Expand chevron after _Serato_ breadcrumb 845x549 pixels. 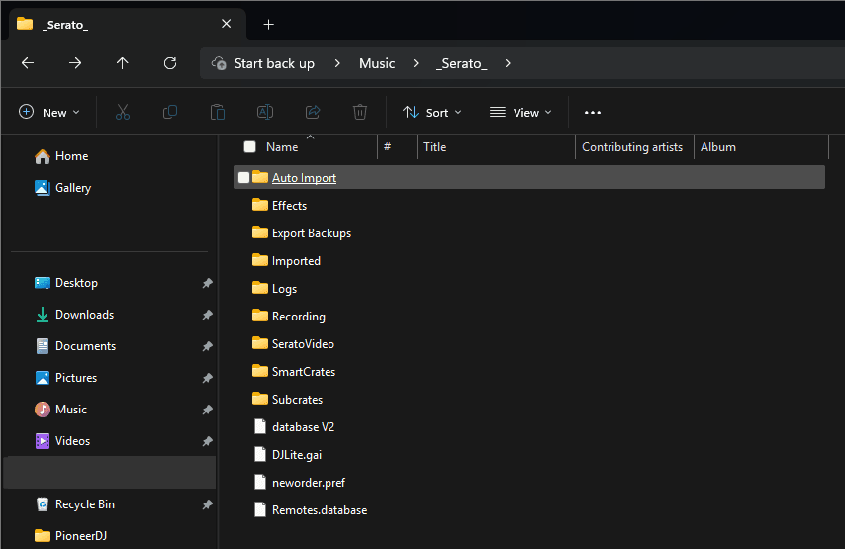click(508, 63)
